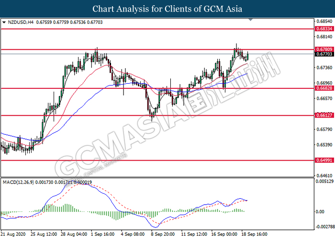
Task: Click the 18 Sep 16:00 time axis label
Action: tap(255, 234)
